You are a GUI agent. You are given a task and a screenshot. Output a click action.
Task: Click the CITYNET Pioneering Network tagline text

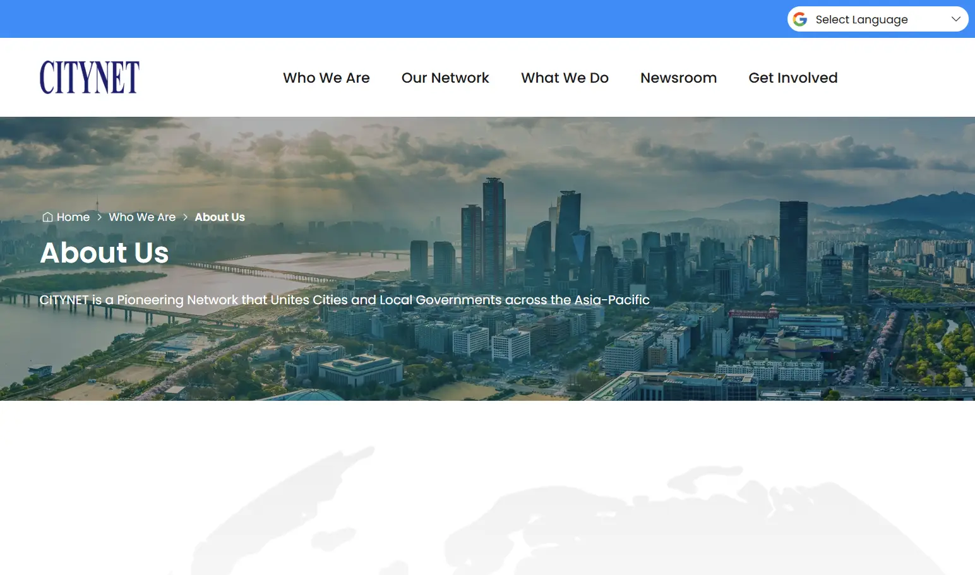[x=344, y=300]
